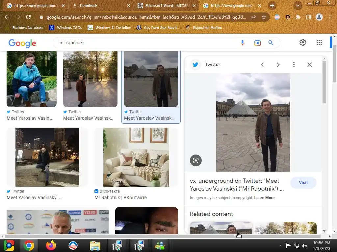
Task: Open Mr Rabotnik | ВКонтакте result link
Action: click(120, 198)
